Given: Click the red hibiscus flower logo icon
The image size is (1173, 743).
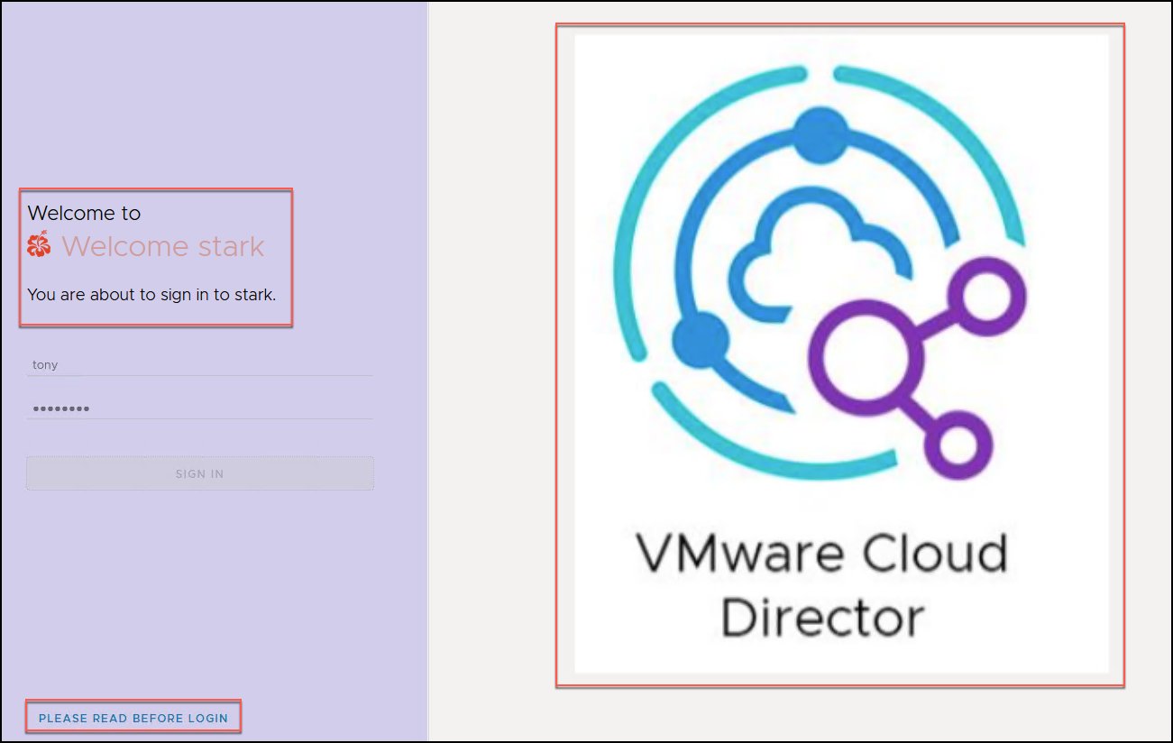Looking at the screenshot, I should click(39, 244).
